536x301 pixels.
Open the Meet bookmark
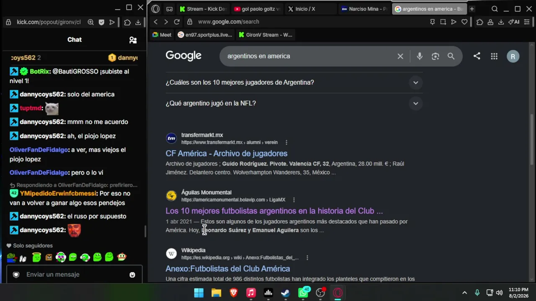coord(162,35)
